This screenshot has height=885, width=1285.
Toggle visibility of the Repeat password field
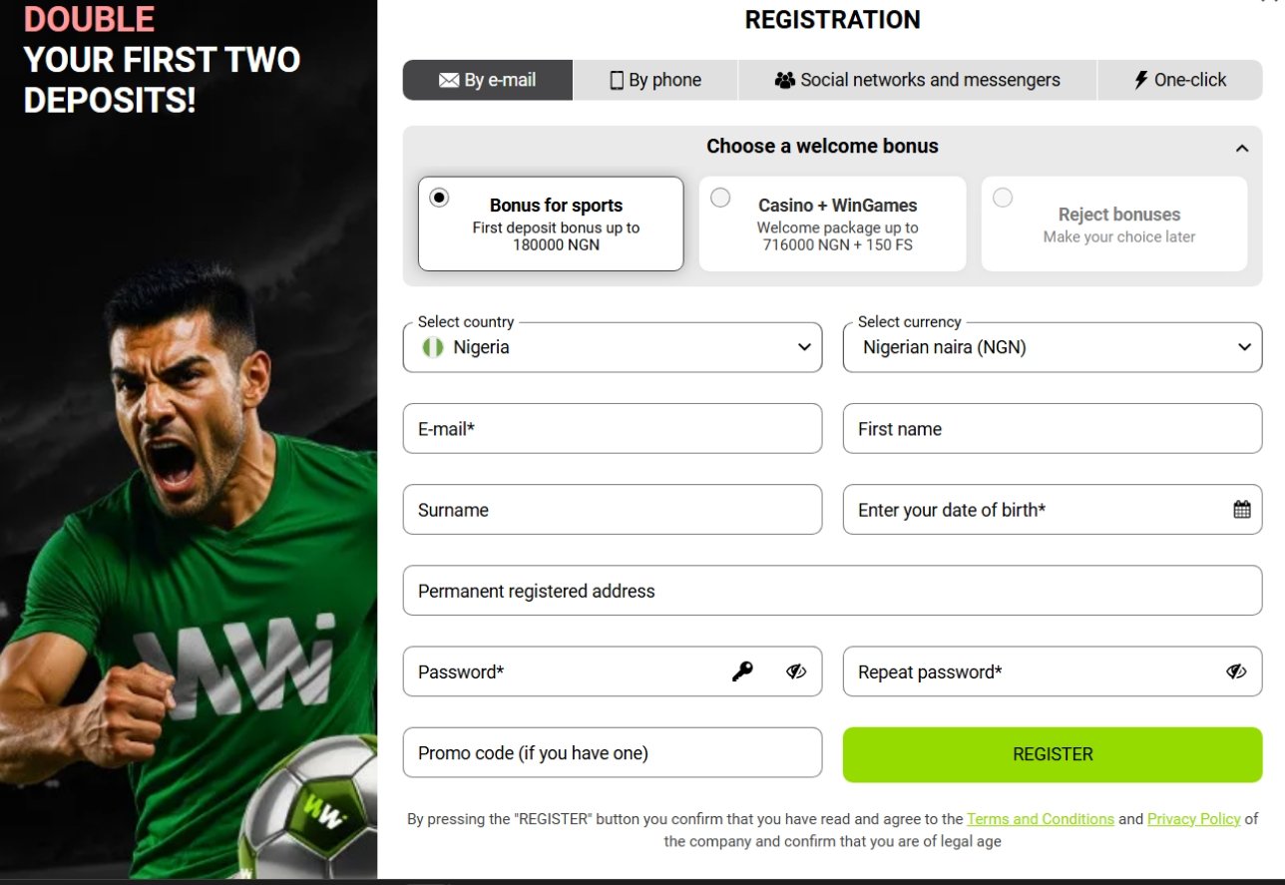click(x=1236, y=670)
